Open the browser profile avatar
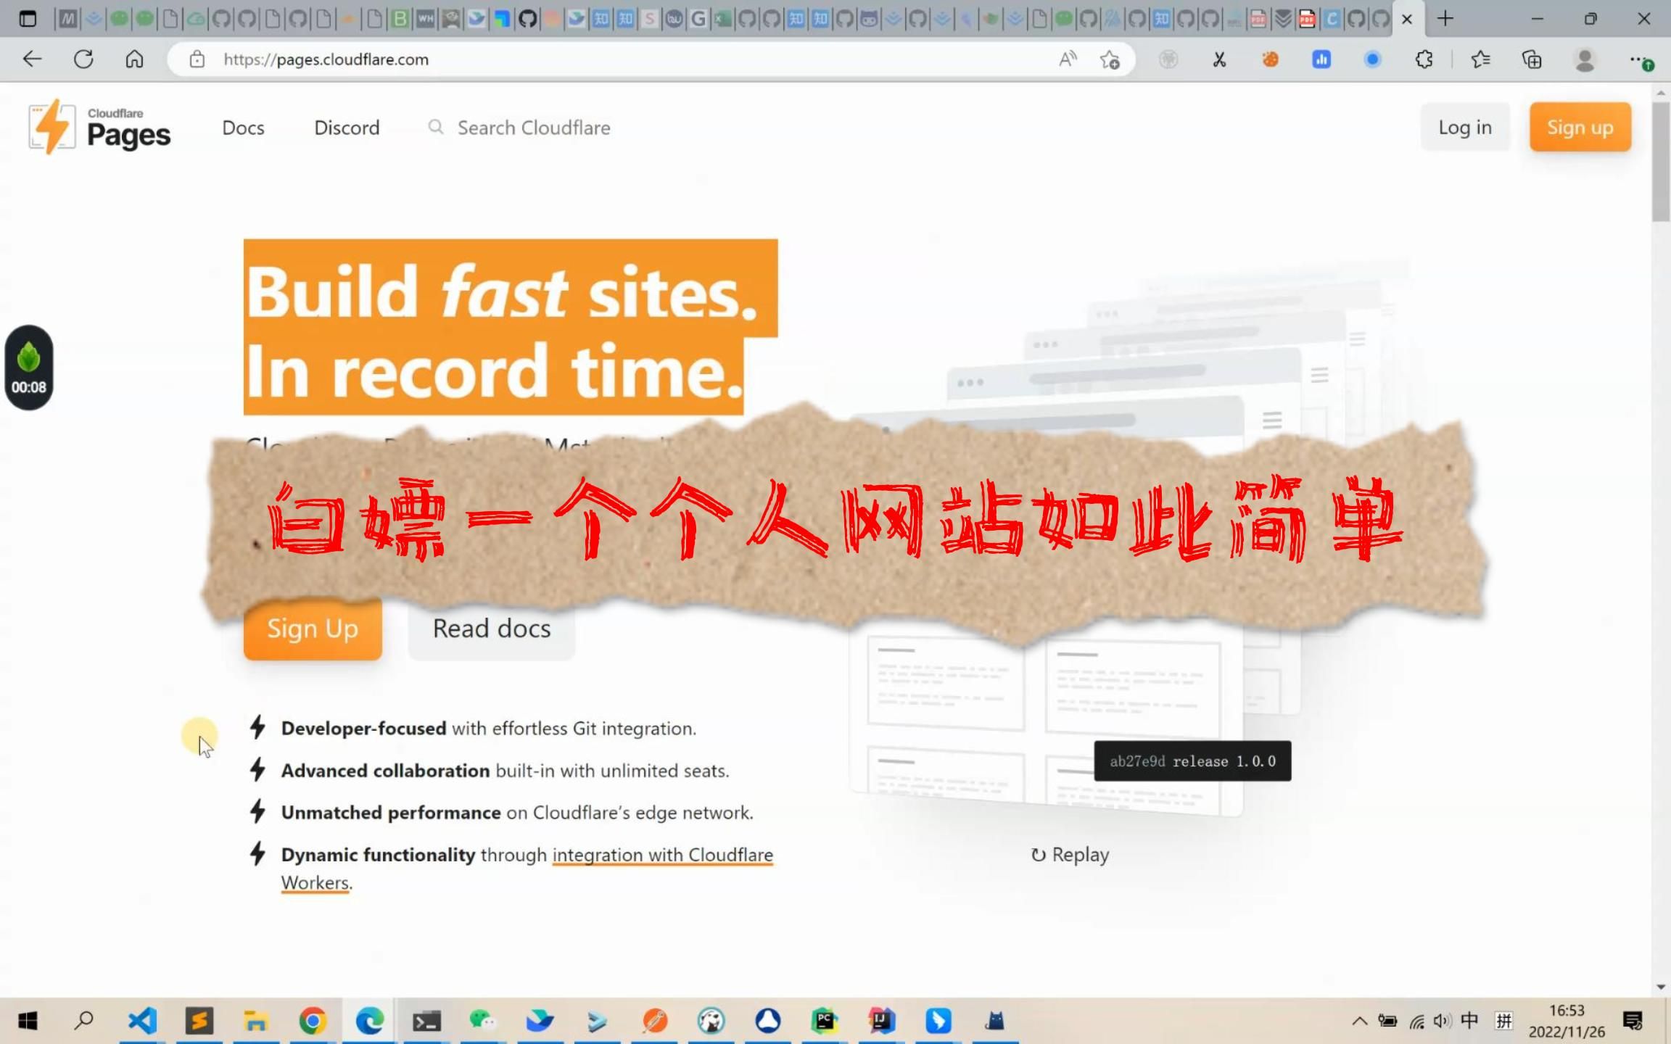This screenshot has width=1671, height=1044. [1585, 59]
